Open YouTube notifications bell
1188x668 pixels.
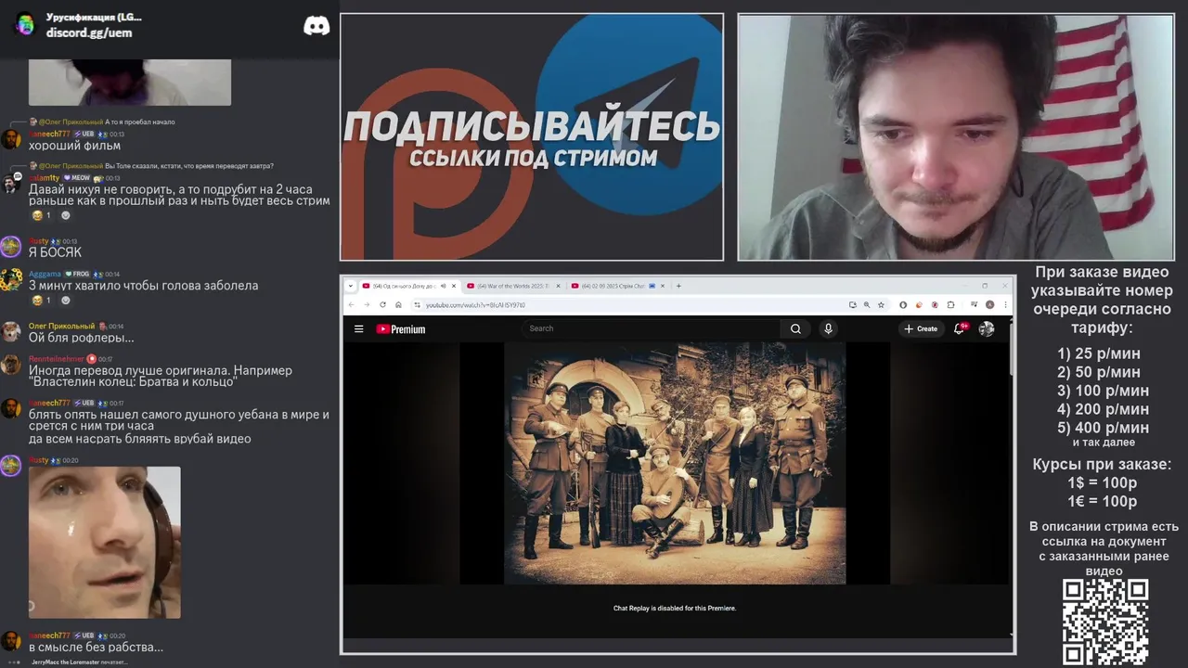coord(959,328)
